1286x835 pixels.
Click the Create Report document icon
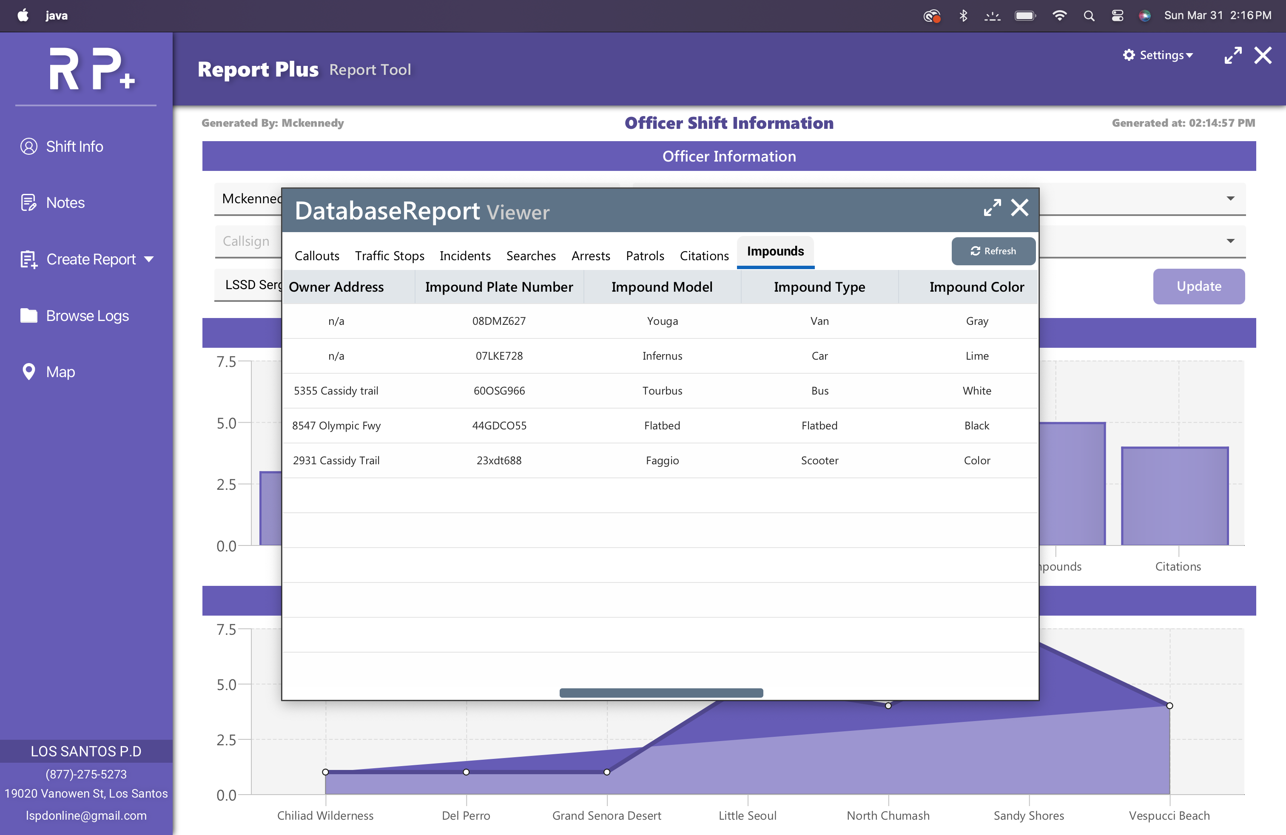click(x=28, y=259)
